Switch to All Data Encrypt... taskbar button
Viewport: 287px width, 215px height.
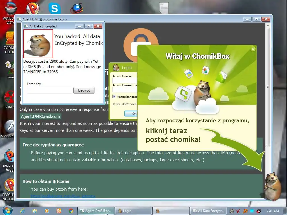point(209,211)
